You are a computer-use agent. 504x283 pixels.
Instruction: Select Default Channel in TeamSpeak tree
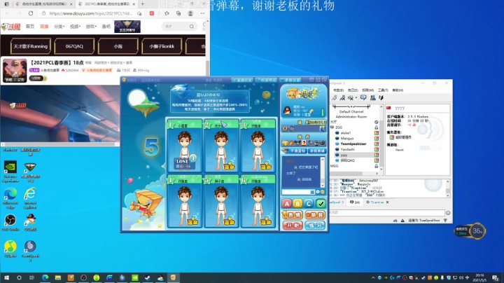[351, 111]
